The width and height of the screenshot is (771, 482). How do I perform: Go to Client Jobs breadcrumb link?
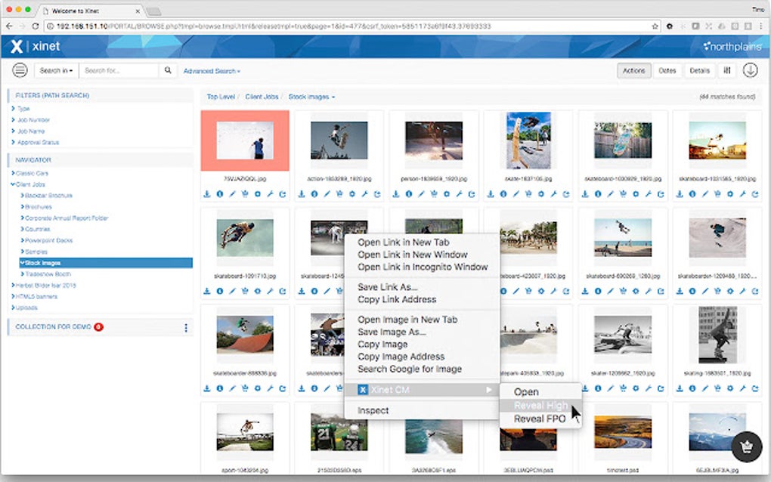(x=262, y=97)
